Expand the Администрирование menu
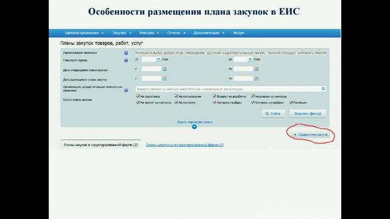Image resolution: width=390 pixels, height=219 pixels. tap(84, 33)
